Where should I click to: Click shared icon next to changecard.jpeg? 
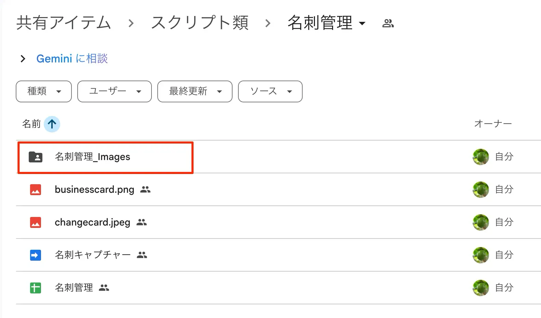(142, 222)
